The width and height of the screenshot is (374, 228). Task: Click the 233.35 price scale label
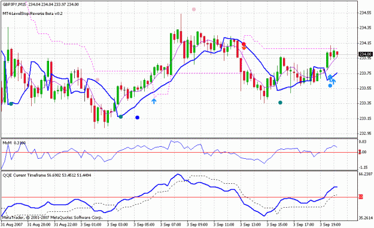[365, 103]
